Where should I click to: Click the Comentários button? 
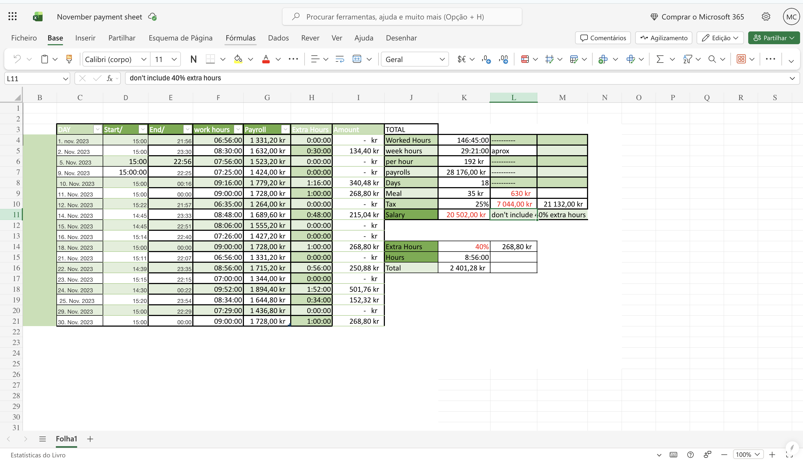(x=602, y=38)
